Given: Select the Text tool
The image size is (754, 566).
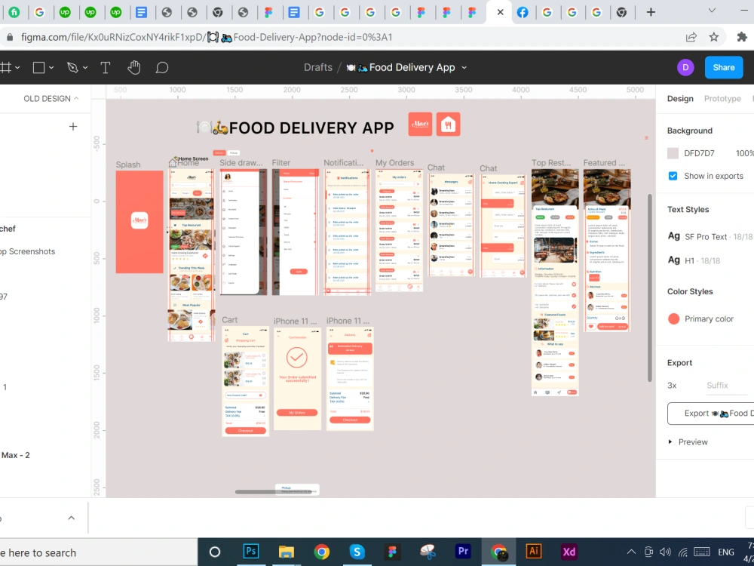Looking at the screenshot, I should click(106, 67).
